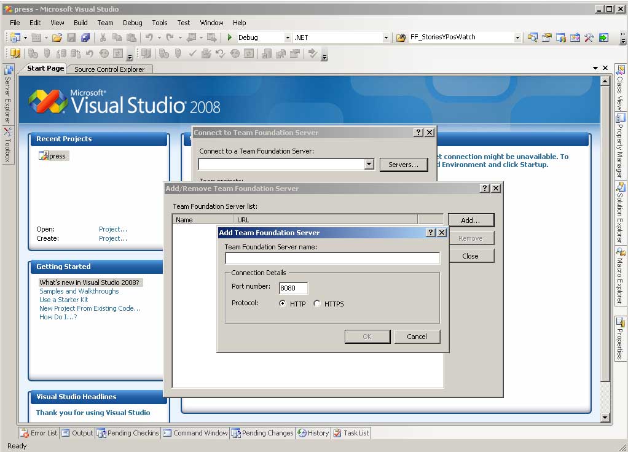Image resolution: width=628 pixels, height=452 pixels.
Task: Open the Class View side tab
Action: click(x=620, y=88)
